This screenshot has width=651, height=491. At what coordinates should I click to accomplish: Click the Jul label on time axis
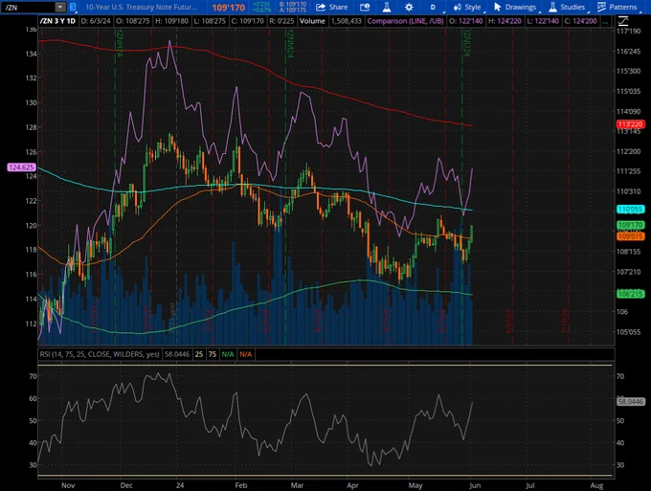pos(530,485)
